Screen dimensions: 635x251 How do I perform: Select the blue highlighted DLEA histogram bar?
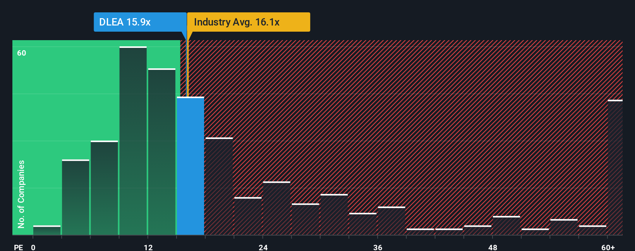click(x=190, y=166)
